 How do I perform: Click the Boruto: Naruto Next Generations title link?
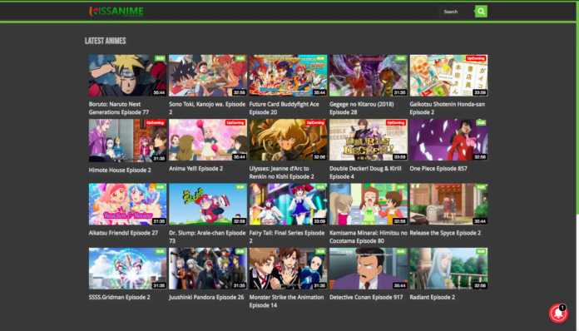(x=119, y=108)
